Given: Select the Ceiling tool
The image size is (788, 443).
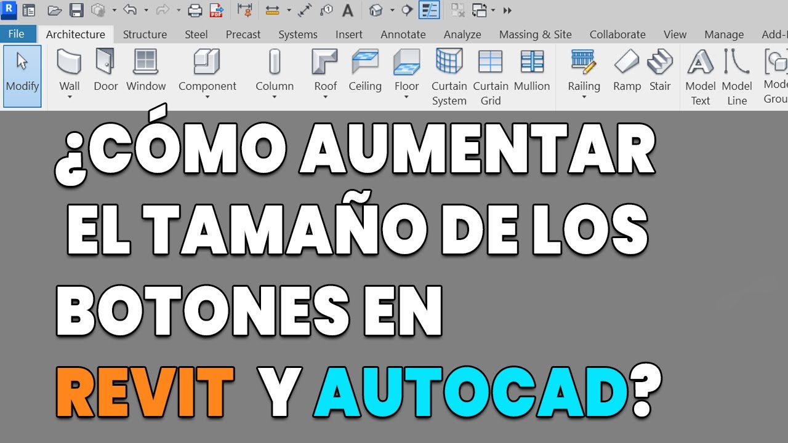Looking at the screenshot, I should tap(365, 70).
